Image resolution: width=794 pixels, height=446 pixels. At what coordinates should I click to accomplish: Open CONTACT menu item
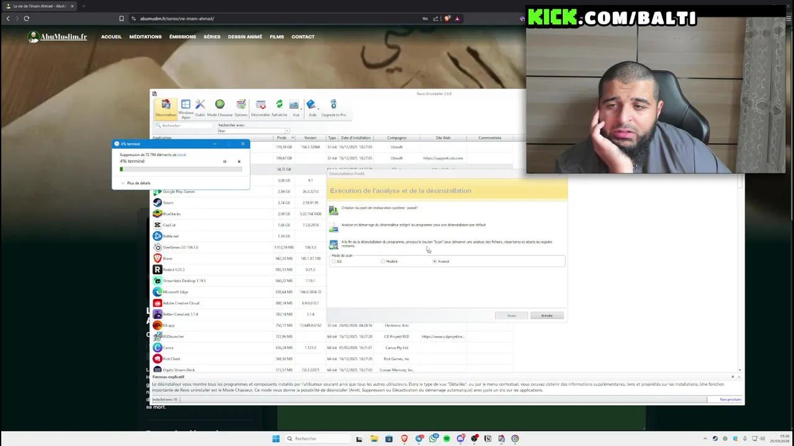(x=303, y=37)
